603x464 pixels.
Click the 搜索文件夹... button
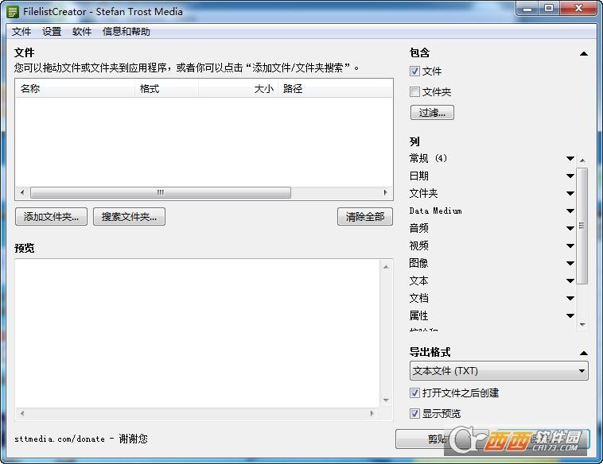(129, 217)
